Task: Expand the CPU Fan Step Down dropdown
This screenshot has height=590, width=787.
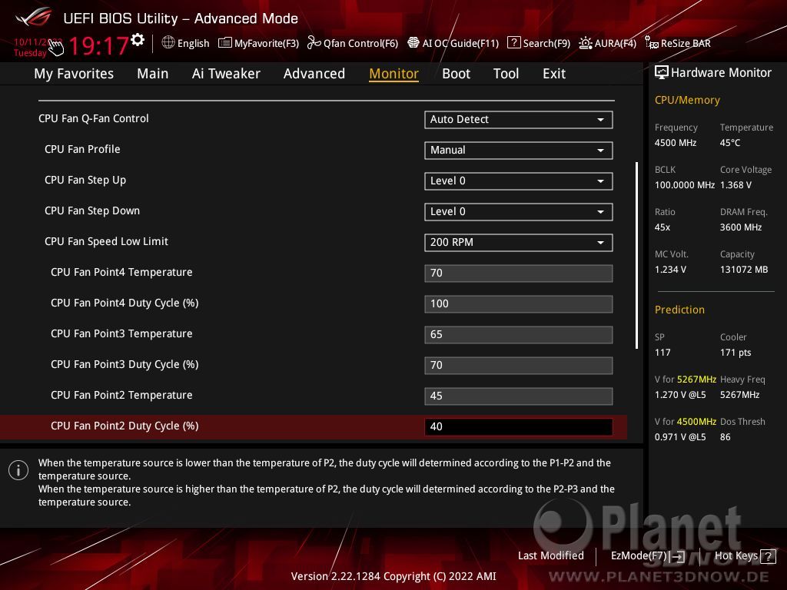Action: point(519,211)
